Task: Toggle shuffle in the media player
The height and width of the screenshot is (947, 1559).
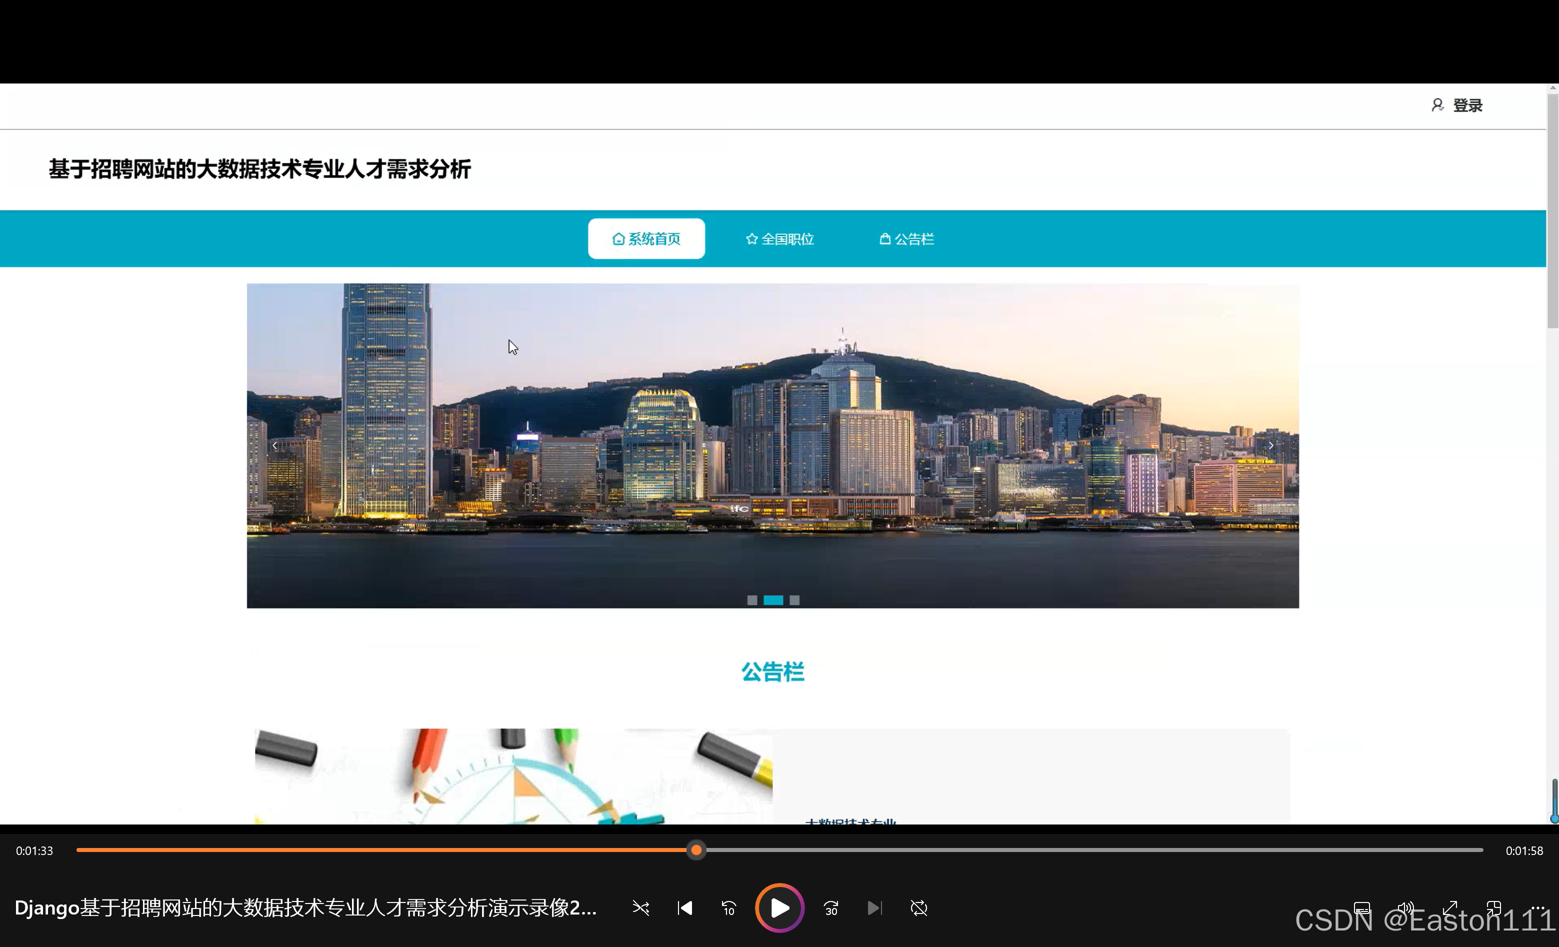Action: point(640,908)
